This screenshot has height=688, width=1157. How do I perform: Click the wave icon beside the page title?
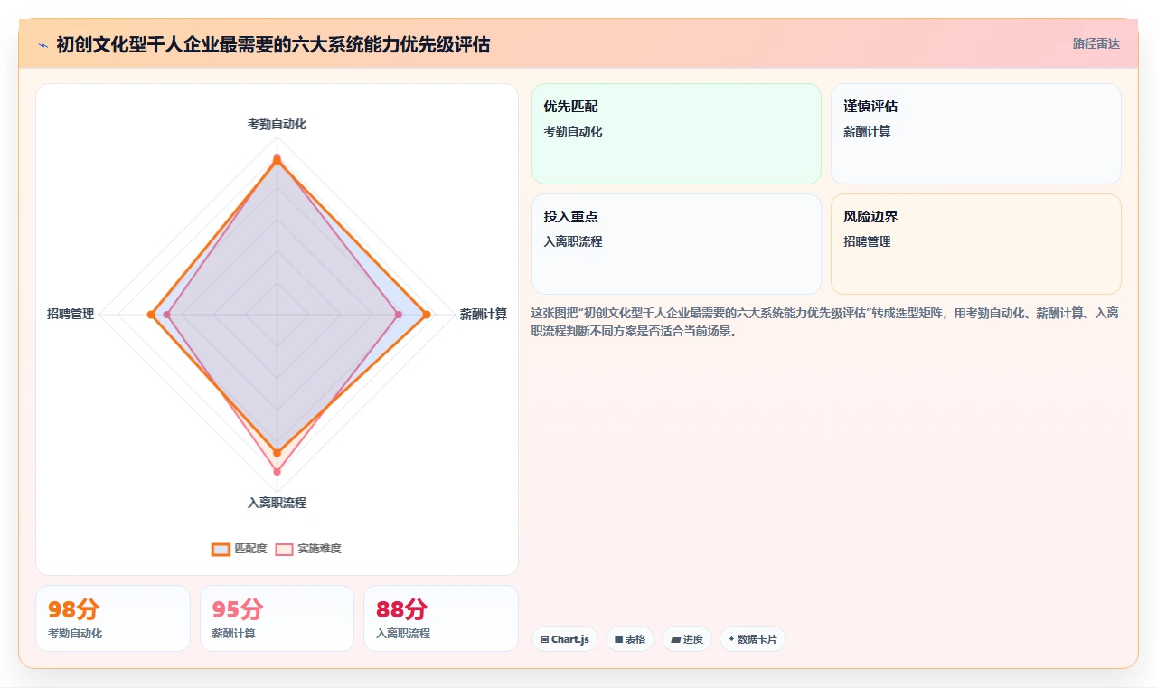pos(43,44)
